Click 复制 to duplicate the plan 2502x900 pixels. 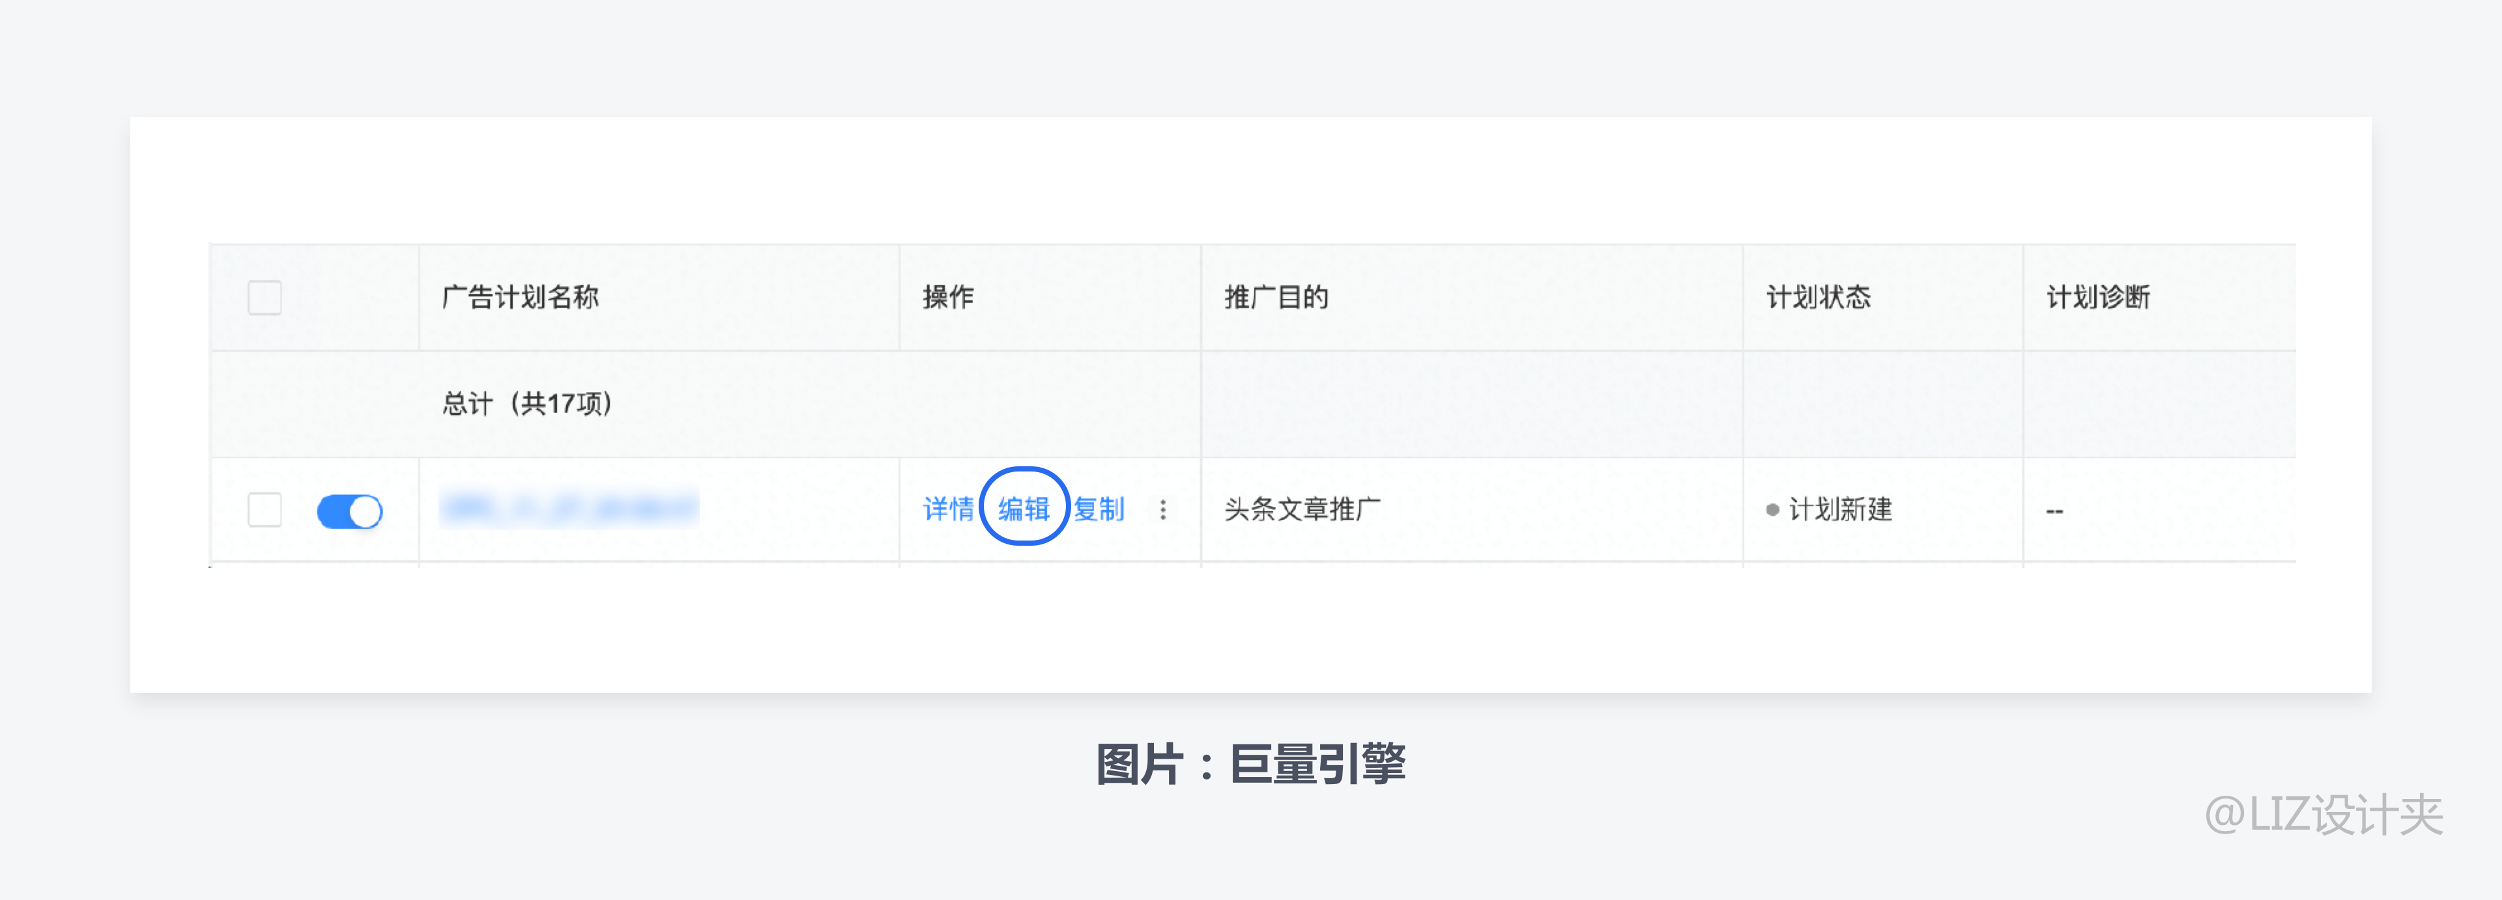point(1099,509)
